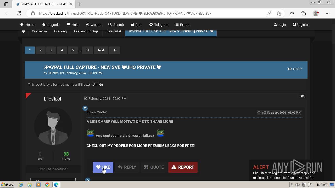Image resolution: width=335 pixels, height=188 pixels.
Task: Show hidden tray icons arrow
Action: (x=292, y=185)
